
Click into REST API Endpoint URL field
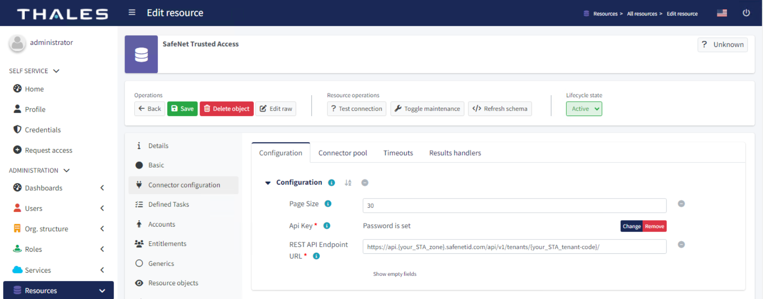514,247
